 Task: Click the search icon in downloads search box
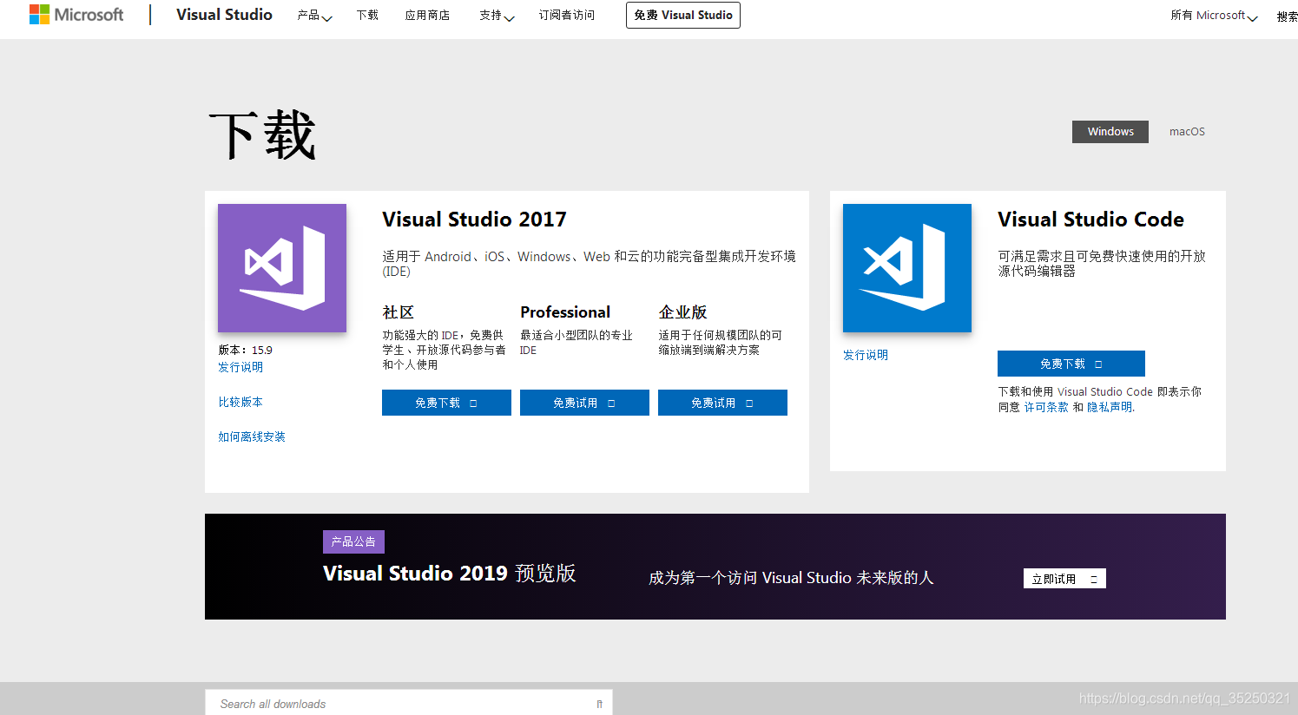click(599, 704)
